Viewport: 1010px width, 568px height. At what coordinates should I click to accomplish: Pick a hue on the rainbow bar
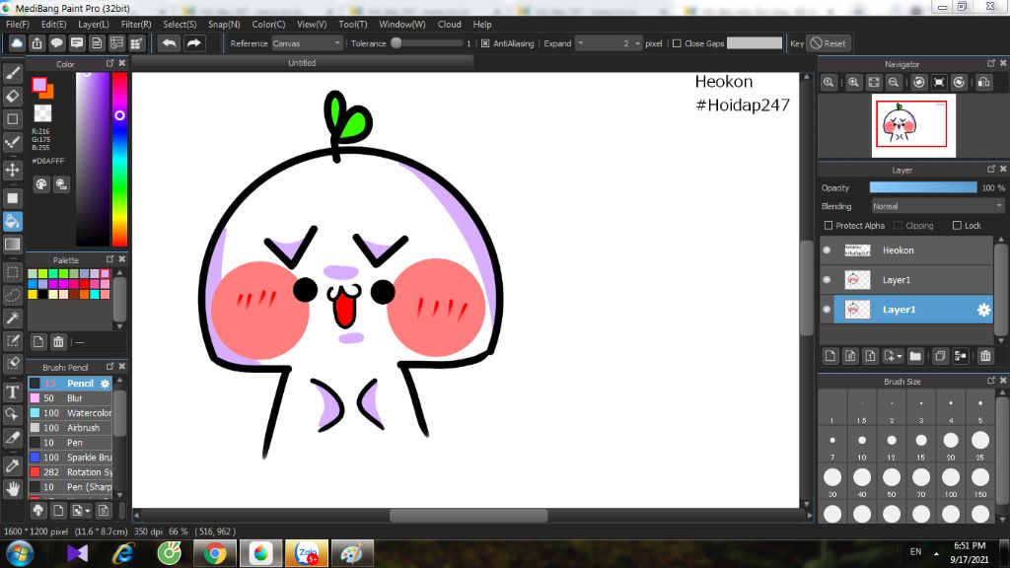(x=119, y=159)
